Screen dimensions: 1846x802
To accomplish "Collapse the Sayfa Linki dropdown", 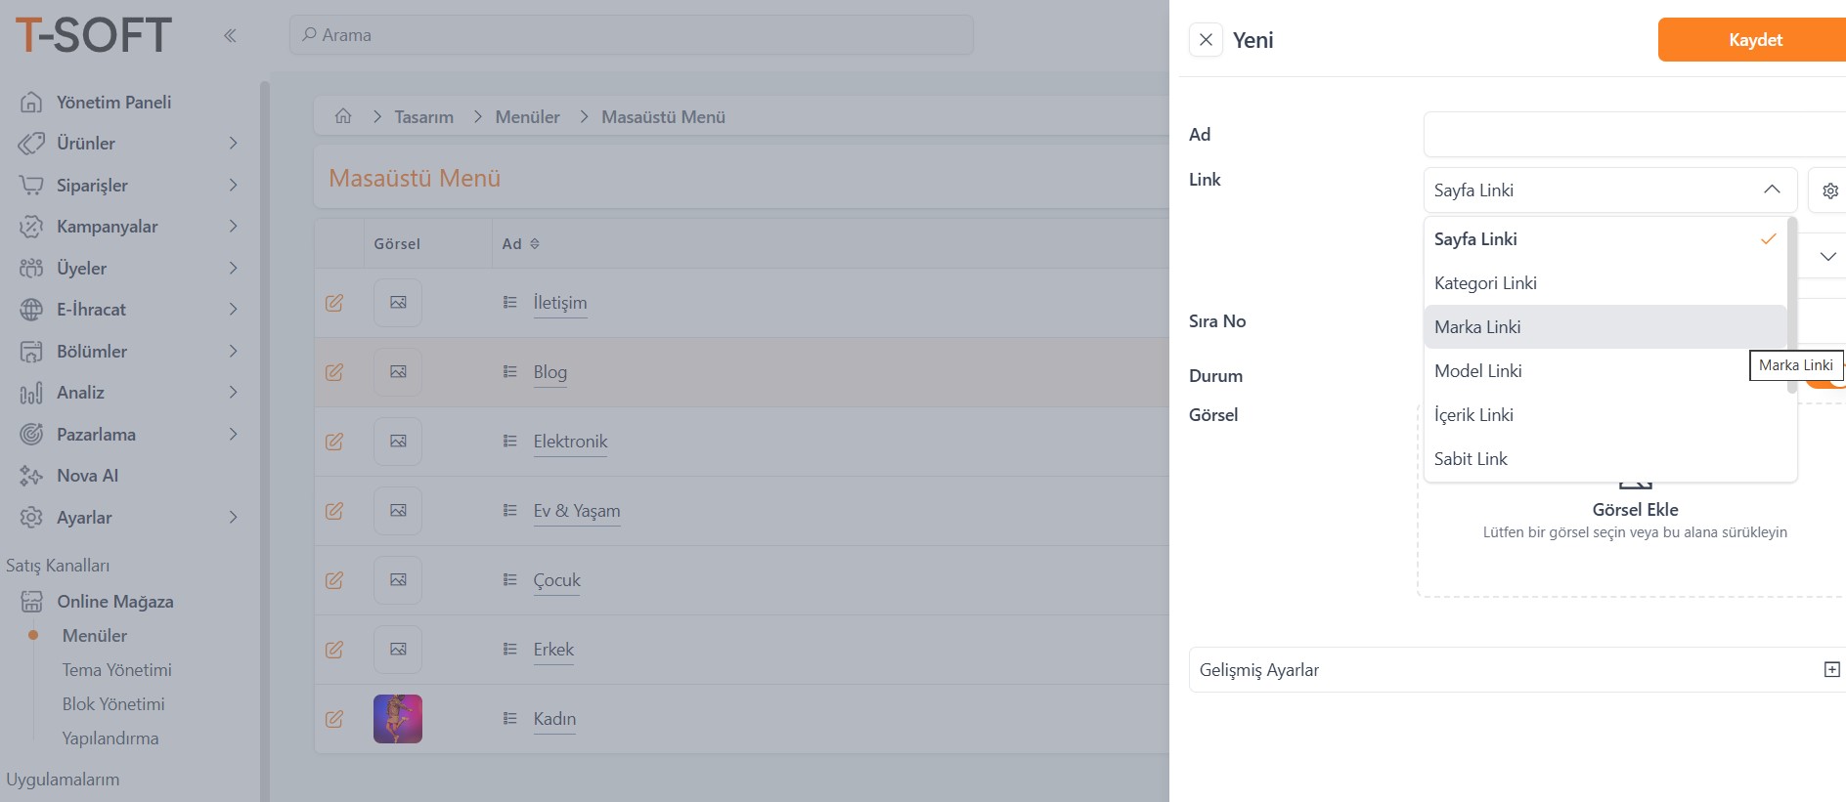I will pyautogui.click(x=1771, y=190).
